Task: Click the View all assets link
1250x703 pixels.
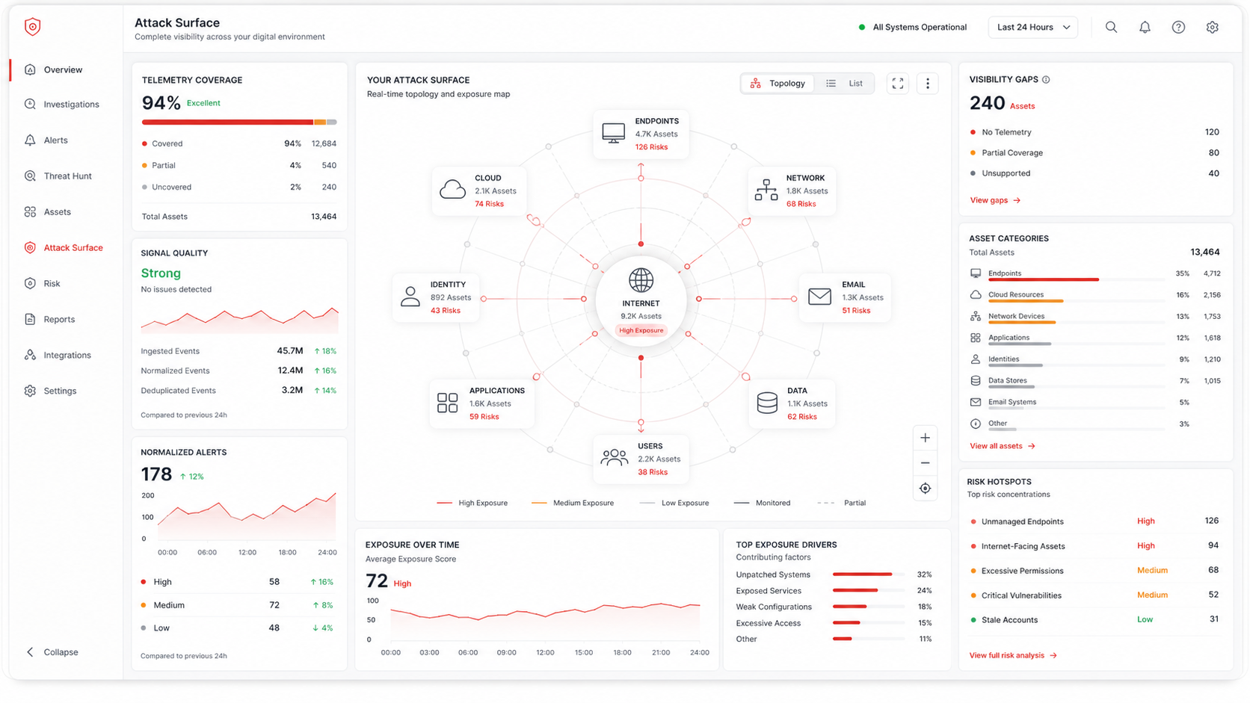Action: point(1003,446)
